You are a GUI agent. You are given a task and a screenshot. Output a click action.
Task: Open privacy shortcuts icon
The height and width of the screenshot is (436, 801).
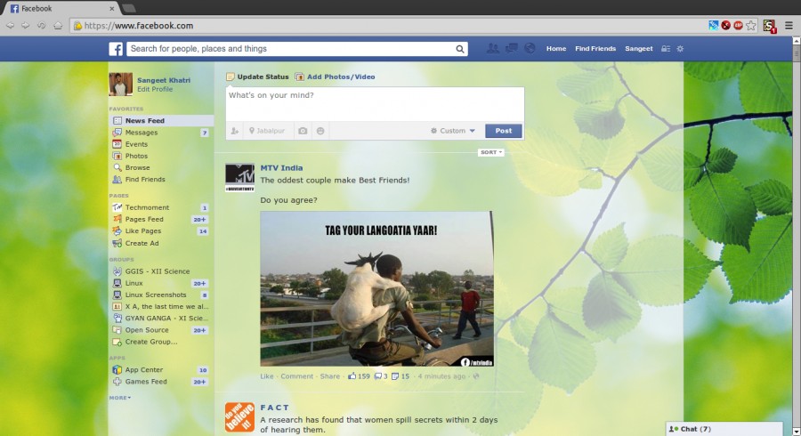click(666, 49)
